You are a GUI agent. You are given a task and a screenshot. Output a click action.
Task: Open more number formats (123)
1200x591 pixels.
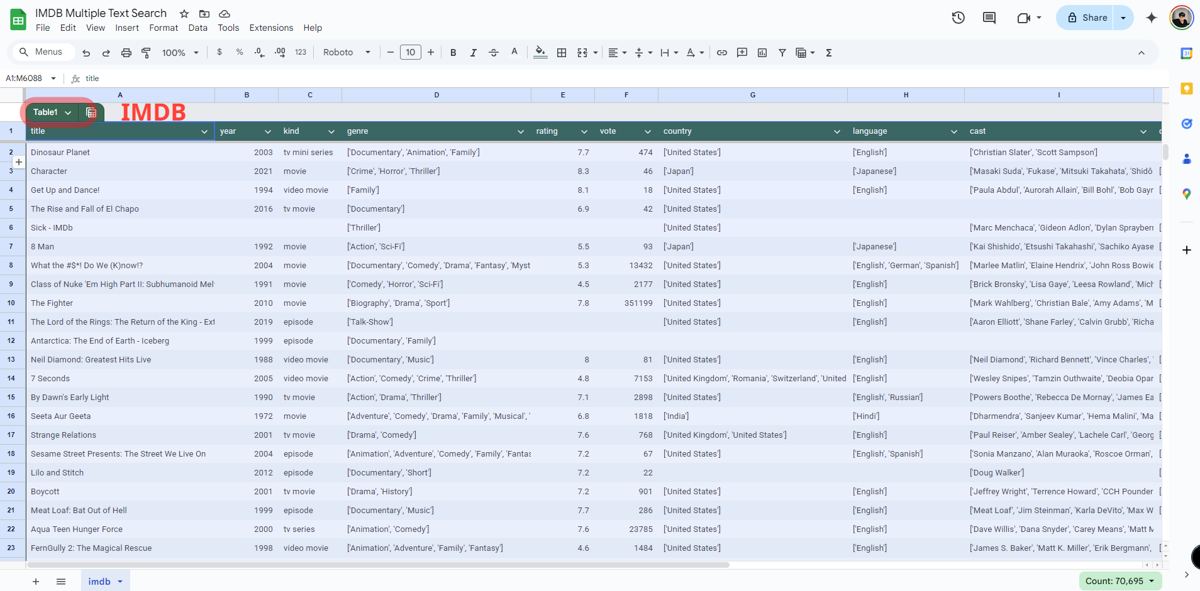coord(301,52)
